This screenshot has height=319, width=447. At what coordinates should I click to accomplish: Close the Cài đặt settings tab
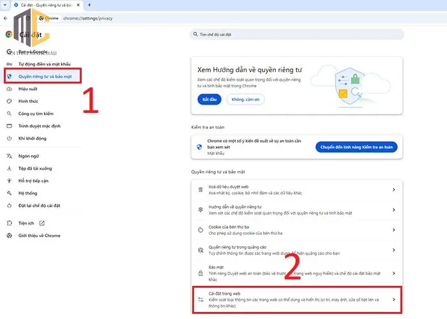coord(78,5)
